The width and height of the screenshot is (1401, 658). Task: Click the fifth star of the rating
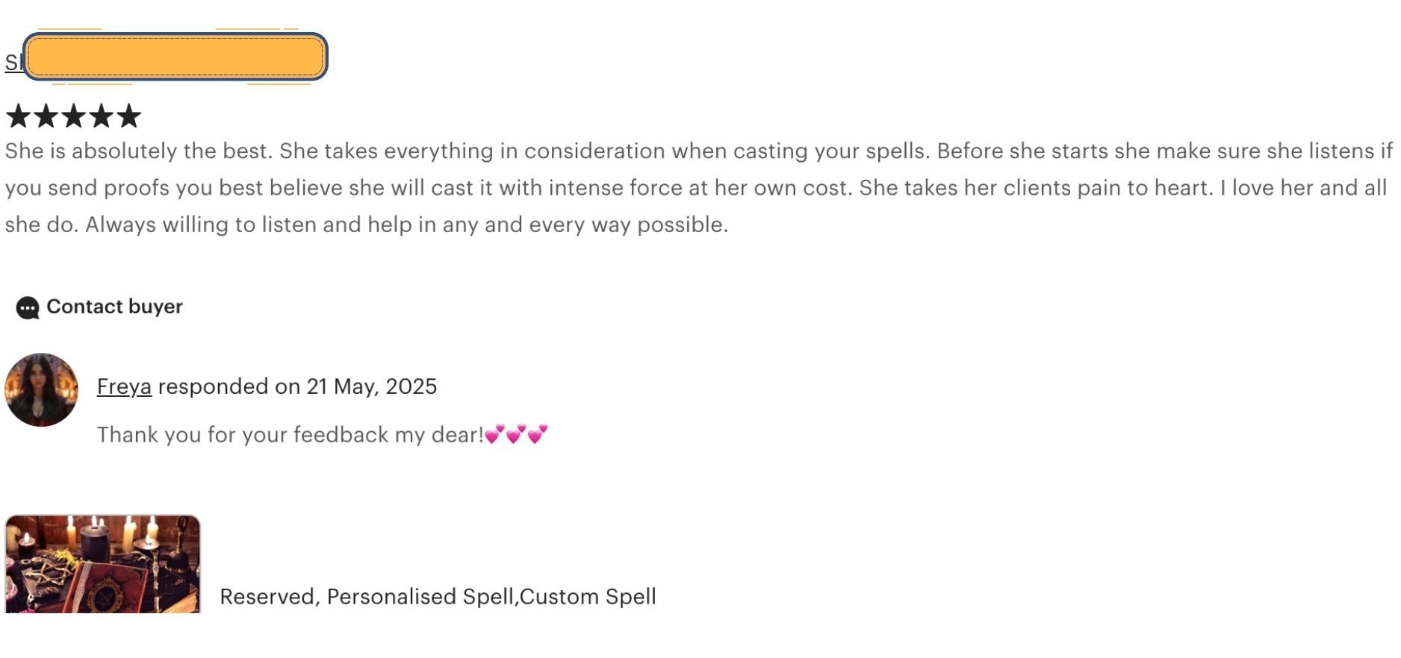click(x=128, y=116)
